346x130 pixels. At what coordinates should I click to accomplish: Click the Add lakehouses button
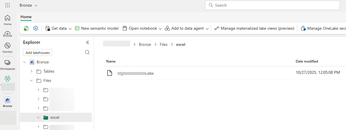point(37,53)
